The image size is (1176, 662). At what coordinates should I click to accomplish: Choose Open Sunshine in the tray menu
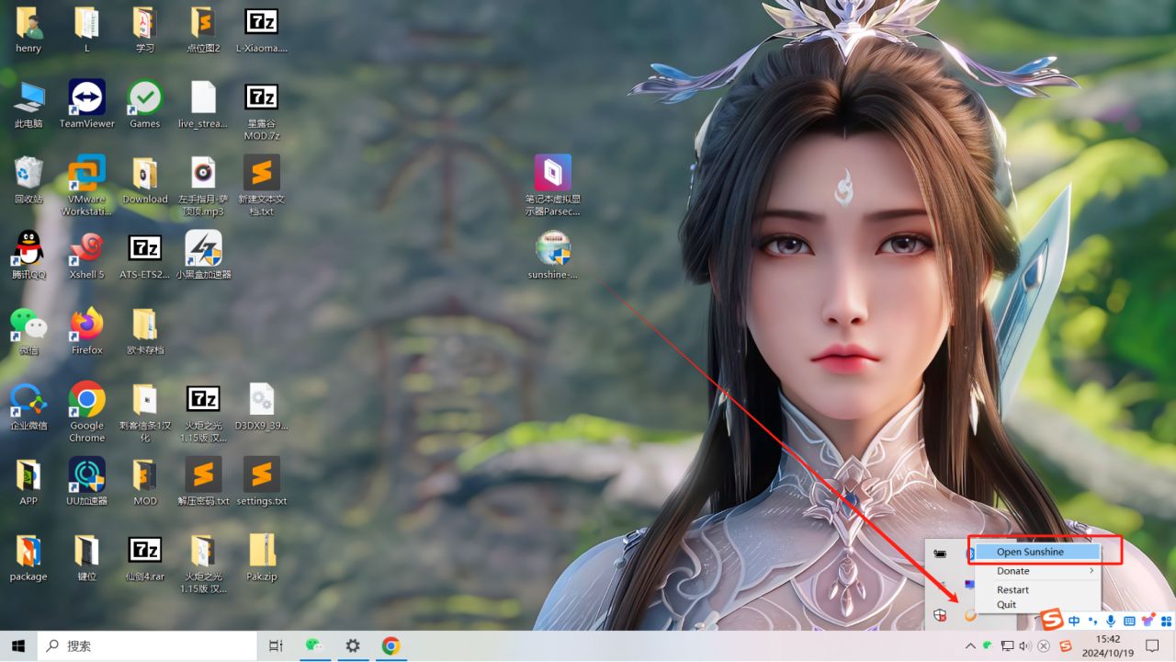[x=1037, y=552]
